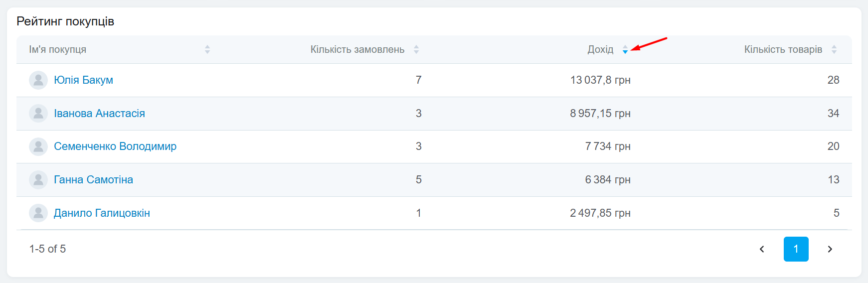
Task: Sort by Ім'я покупця arrows
Action: (x=207, y=49)
